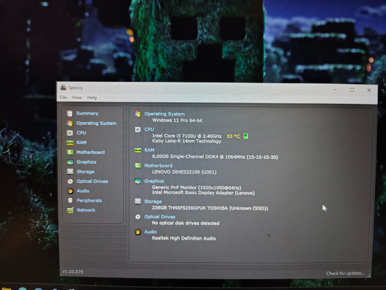This screenshot has height=290, width=386.
Task: Click the Optical Drives disc icon in sidebar
Action: tap(70, 181)
